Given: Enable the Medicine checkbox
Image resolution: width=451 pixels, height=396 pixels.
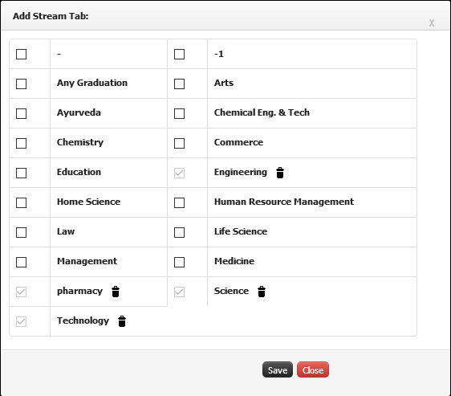Looking at the screenshot, I should coord(179,262).
